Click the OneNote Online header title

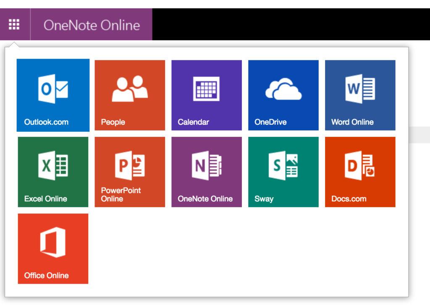92,25
